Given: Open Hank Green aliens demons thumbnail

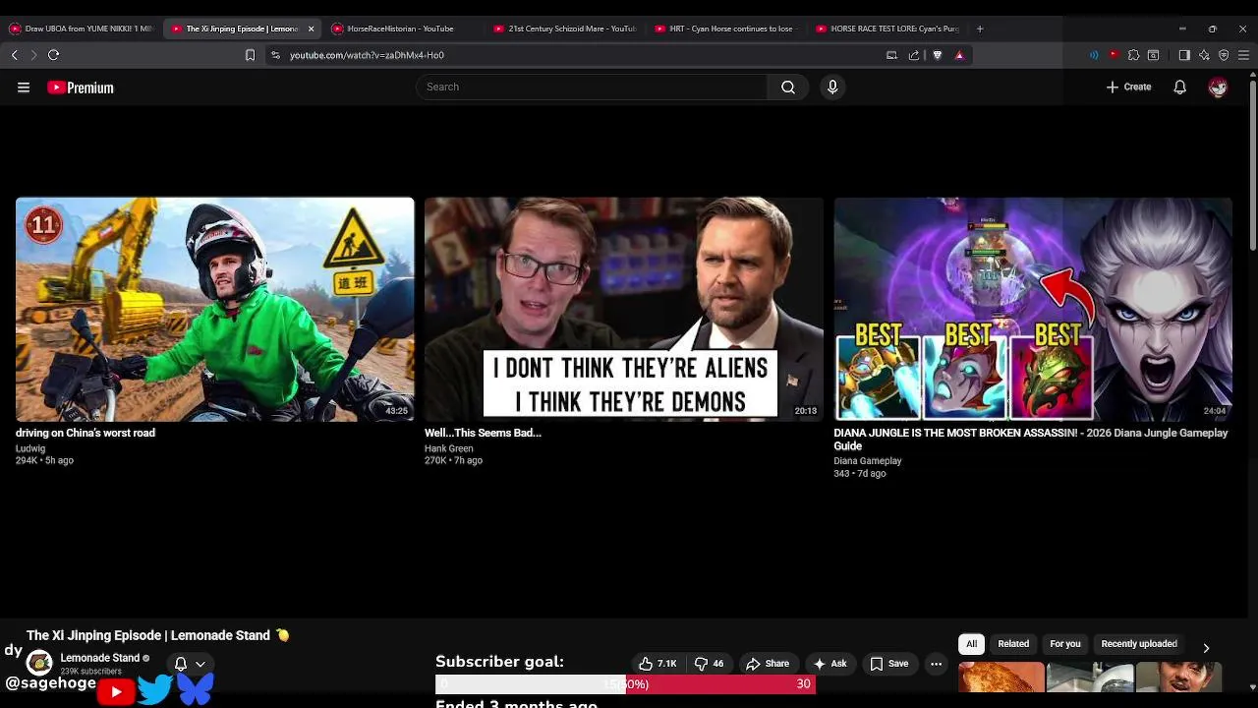Looking at the screenshot, I should point(624,310).
